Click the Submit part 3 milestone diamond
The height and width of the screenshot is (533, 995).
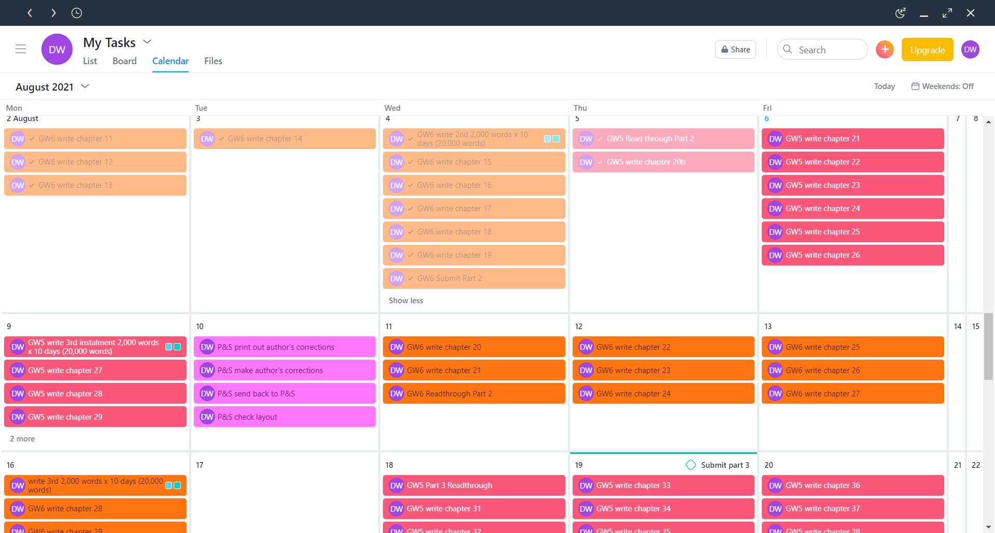pos(691,465)
